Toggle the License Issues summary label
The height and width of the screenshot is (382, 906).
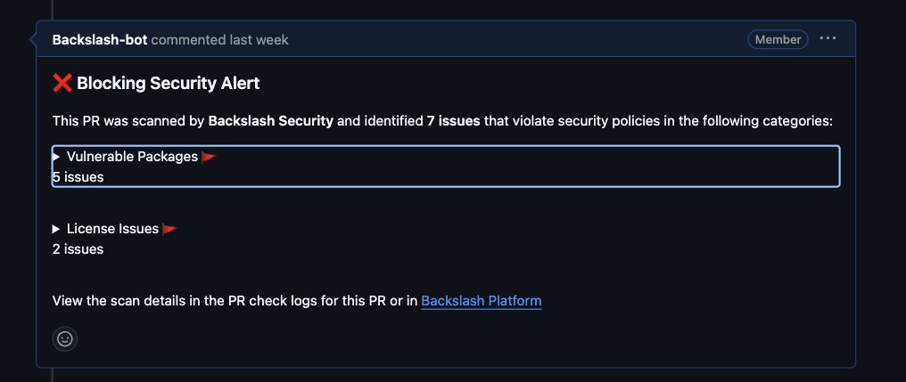click(x=112, y=229)
